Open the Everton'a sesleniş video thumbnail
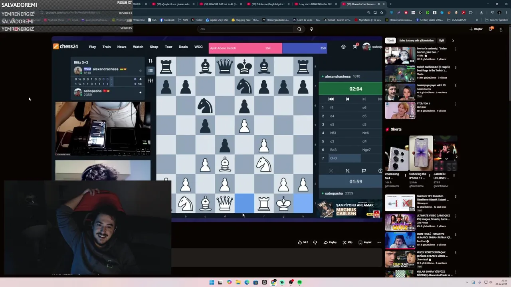The height and width of the screenshot is (287, 511). (400, 55)
